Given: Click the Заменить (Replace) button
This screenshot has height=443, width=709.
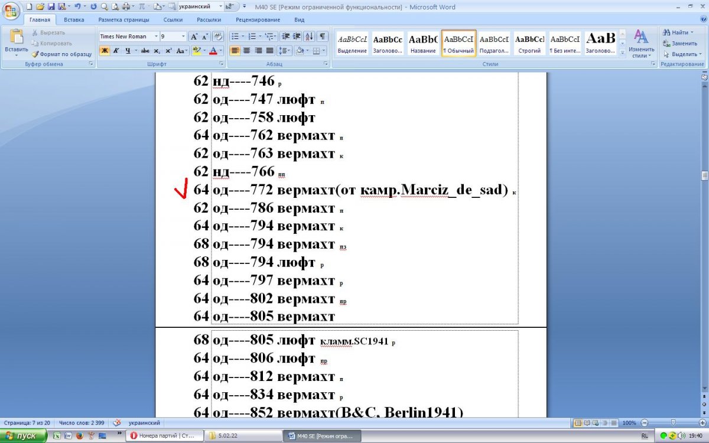Looking at the screenshot, I should pyautogui.click(x=680, y=43).
